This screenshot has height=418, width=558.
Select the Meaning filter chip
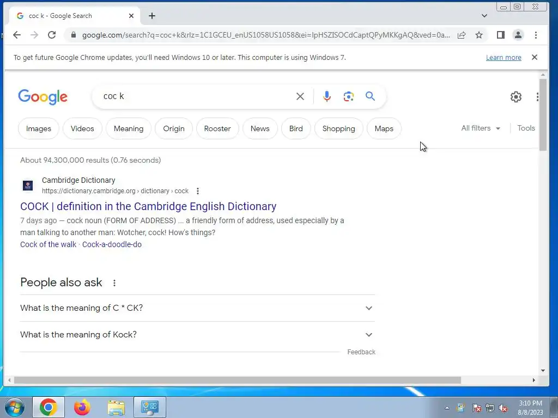pyautogui.click(x=129, y=128)
